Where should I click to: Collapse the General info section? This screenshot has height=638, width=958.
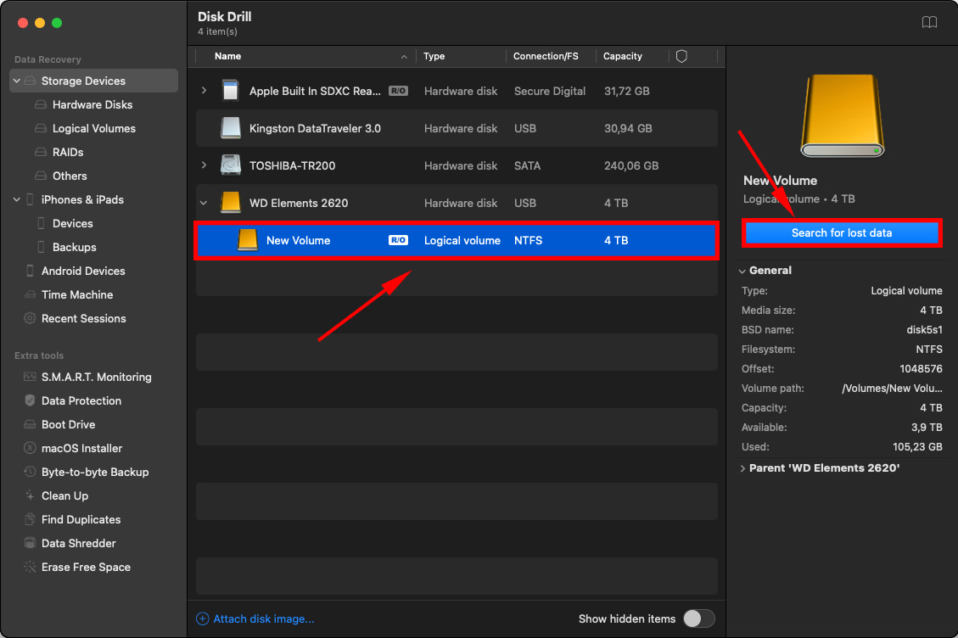pyautogui.click(x=742, y=271)
